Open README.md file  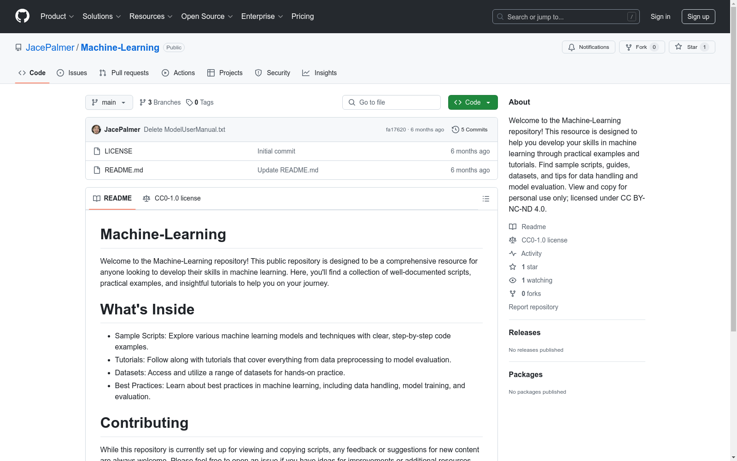click(124, 170)
